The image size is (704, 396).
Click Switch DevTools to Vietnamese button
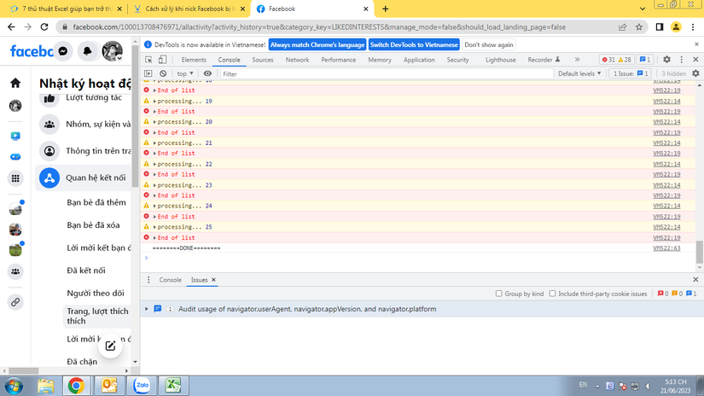click(414, 45)
